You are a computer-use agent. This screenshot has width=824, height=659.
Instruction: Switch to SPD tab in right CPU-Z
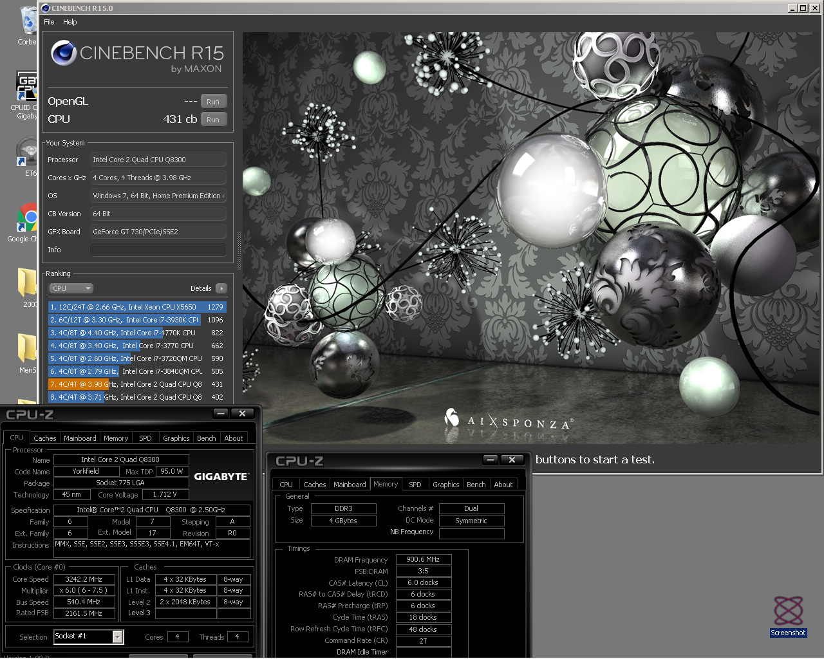click(415, 485)
